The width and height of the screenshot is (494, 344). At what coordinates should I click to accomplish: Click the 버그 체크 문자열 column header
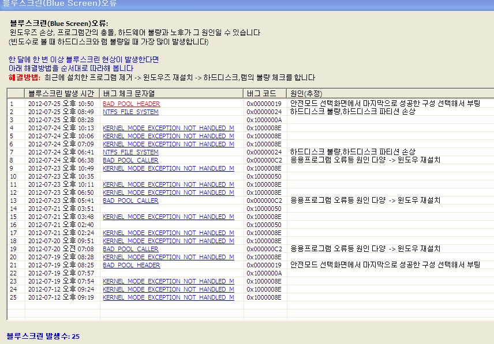172,93
